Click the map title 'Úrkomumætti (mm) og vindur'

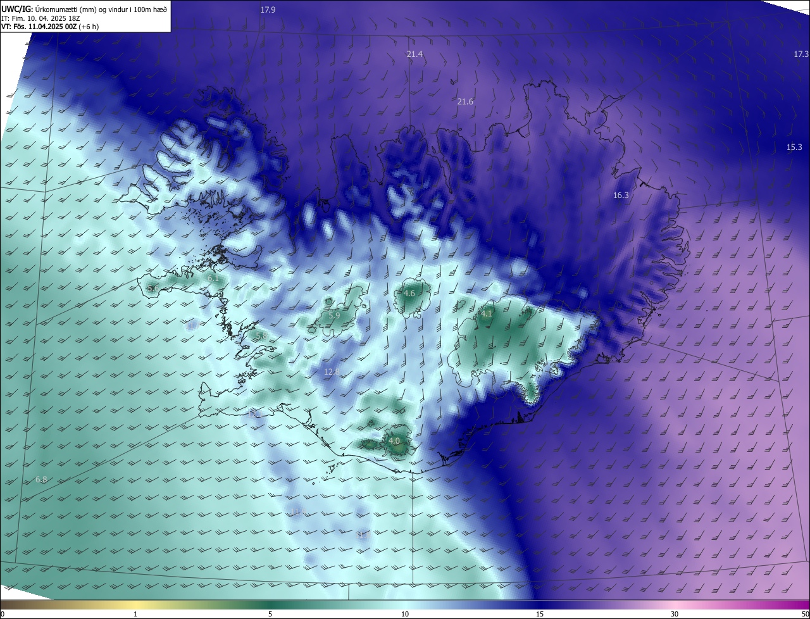point(81,8)
